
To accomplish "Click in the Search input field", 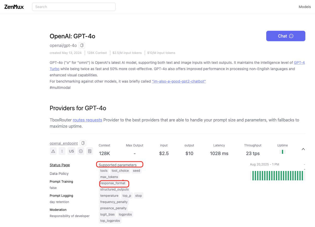I will (x=74, y=7).
